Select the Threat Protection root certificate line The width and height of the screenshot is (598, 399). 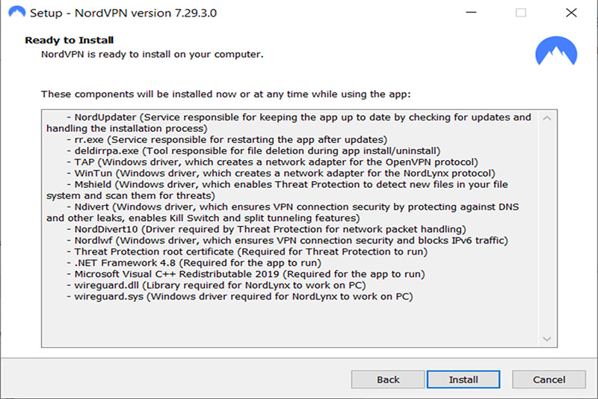click(247, 252)
